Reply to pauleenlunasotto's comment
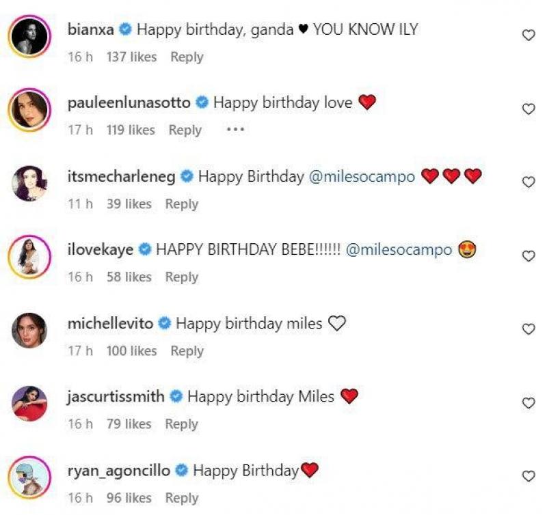547x515 pixels. (x=185, y=130)
